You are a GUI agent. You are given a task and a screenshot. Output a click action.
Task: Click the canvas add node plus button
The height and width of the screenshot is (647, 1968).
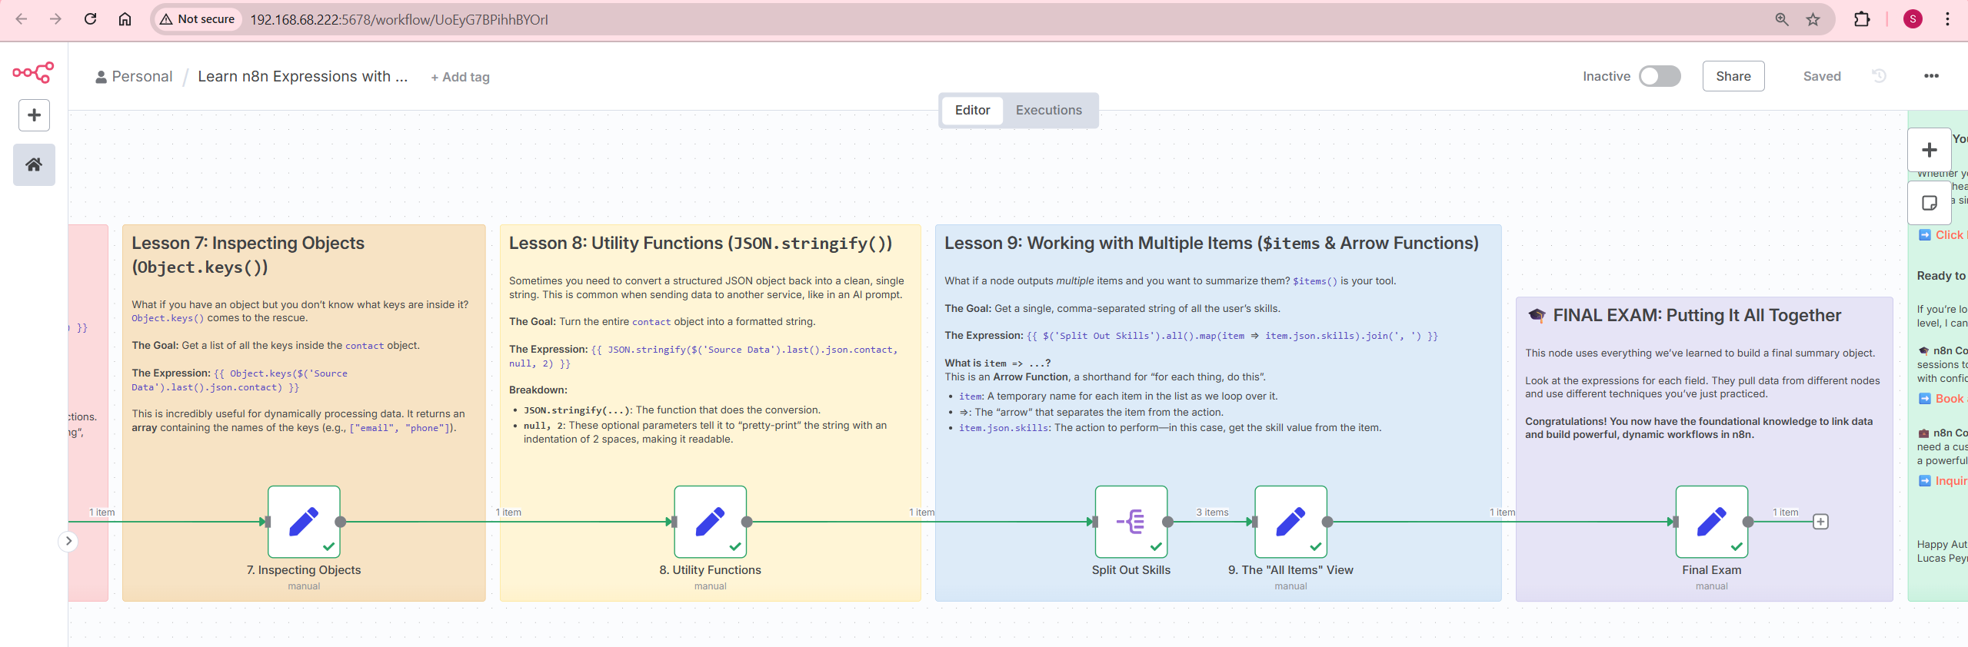click(x=1929, y=150)
